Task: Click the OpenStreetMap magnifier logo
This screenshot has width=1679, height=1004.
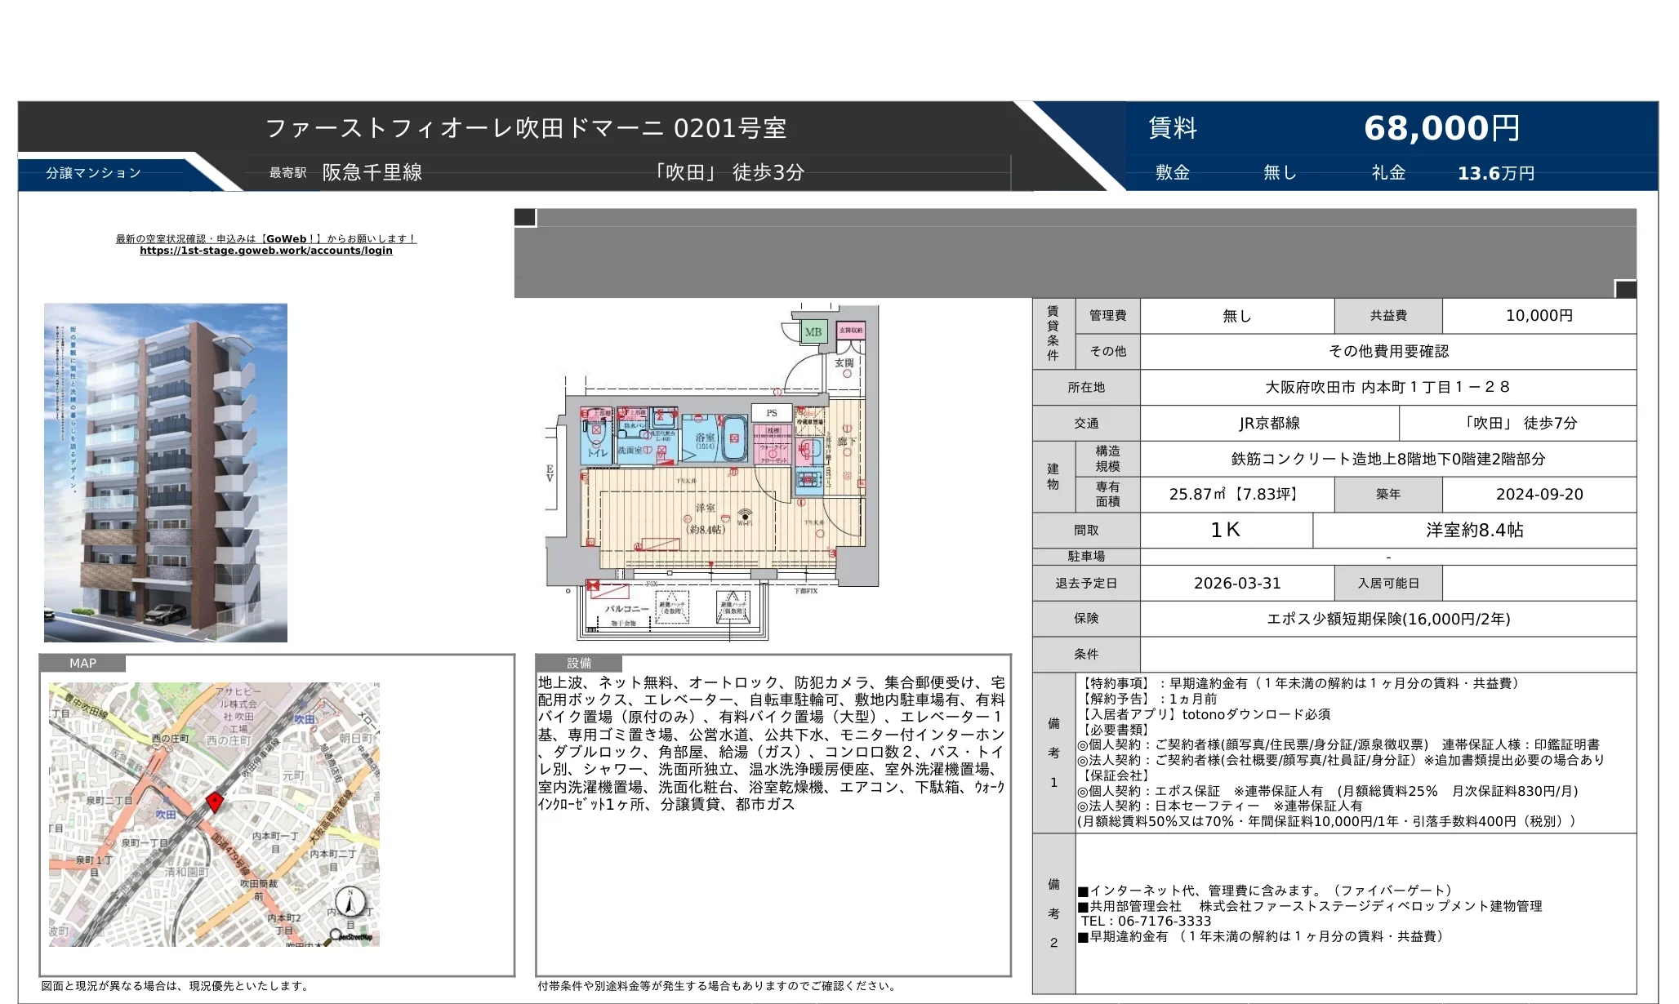Action: click(336, 935)
